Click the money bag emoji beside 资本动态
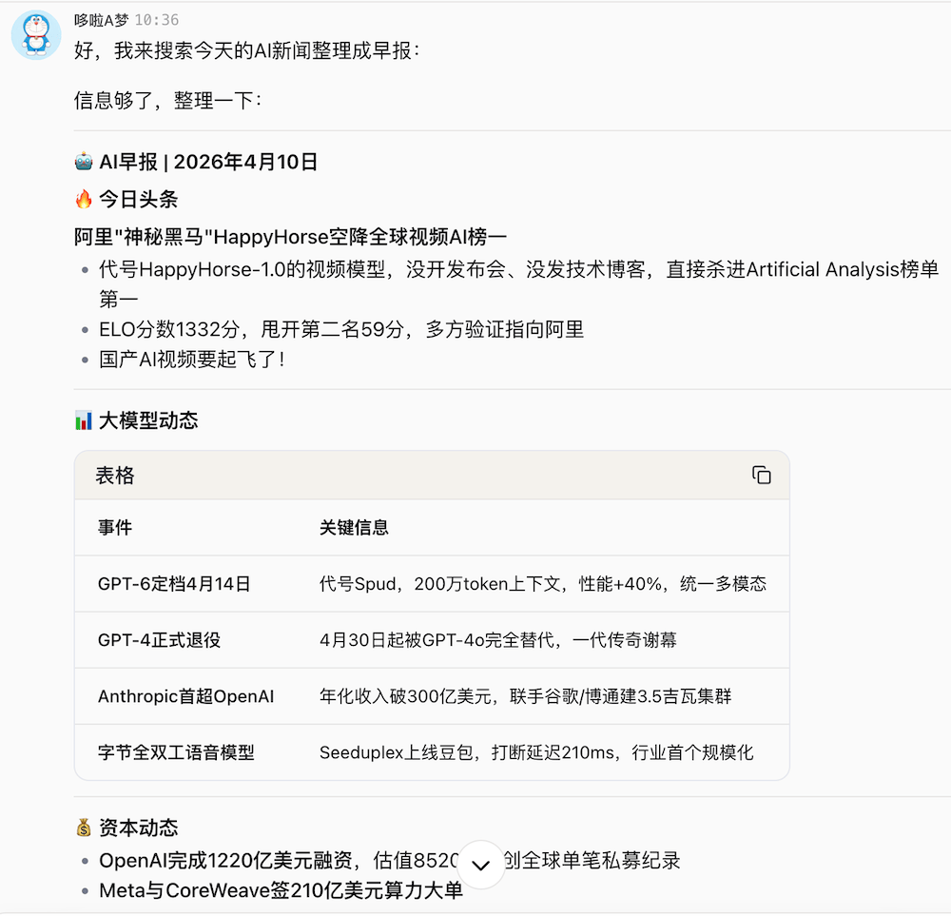This screenshot has height=916, width=951. pyautogui.click(x=85, y=827)
